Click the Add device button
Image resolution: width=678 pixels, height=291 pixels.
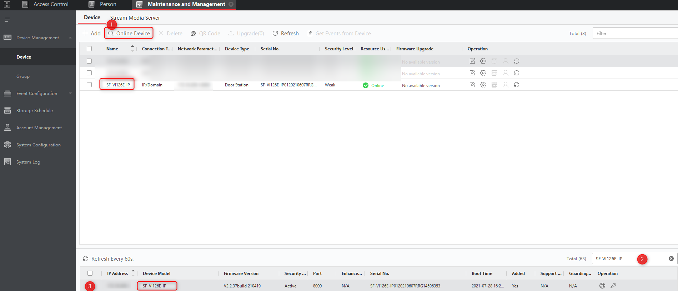pyautogui.click(x=92, y=33)
